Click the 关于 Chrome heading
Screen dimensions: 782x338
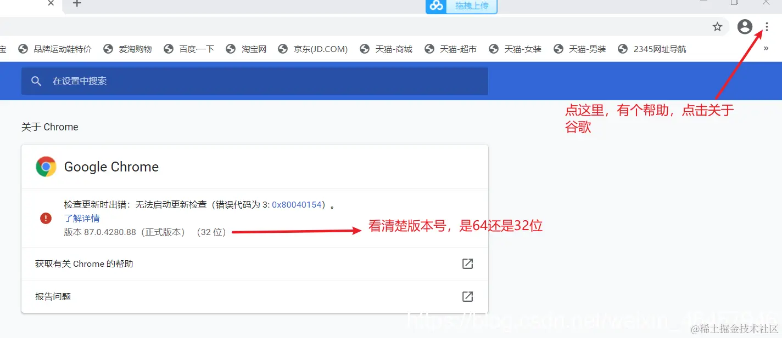point(50,127)
